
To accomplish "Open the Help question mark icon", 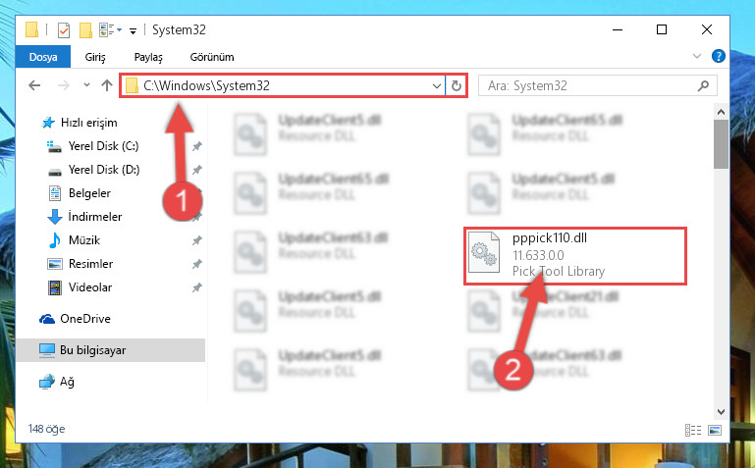I will pos(718,56).
